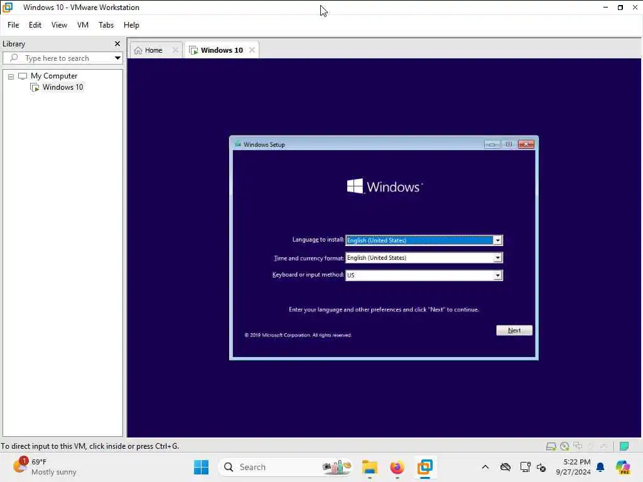Open the File menu

pyautogui.click(x=13, y=25)
